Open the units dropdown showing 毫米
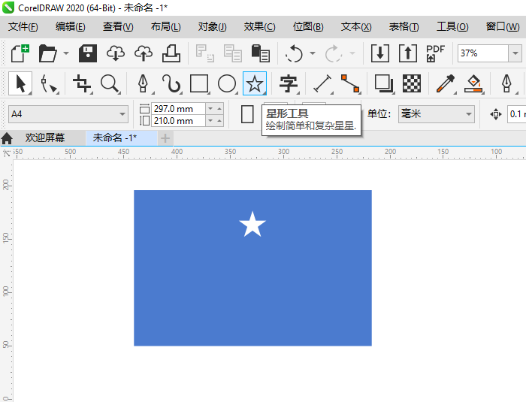Image resolution: width=526 pixels, height=402 pixels. coord(469,114)
